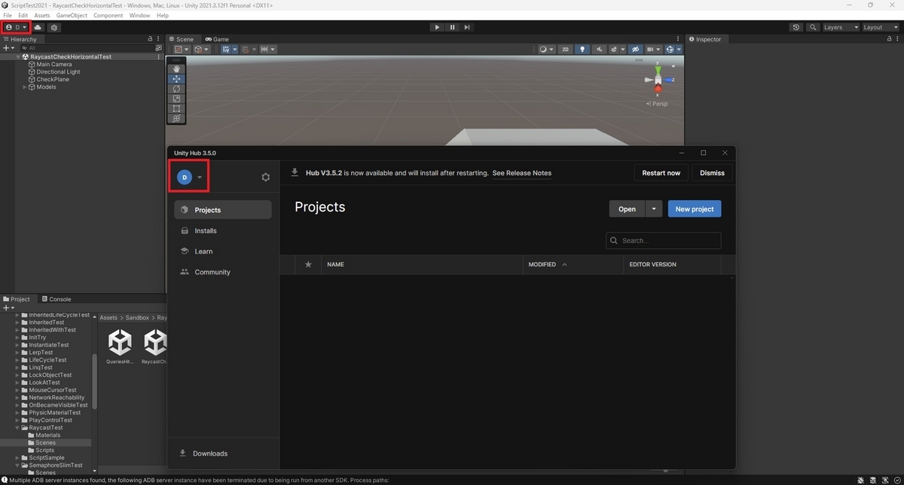Open Unity cloud services icon
Screen dimensions: 904x485
[38, 27]
